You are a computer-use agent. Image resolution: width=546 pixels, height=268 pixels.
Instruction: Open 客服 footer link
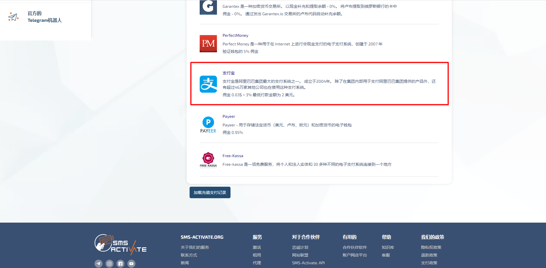(386, 255)
